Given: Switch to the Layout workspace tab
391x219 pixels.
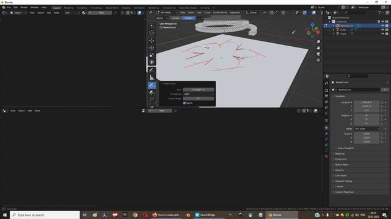Looking at the screenshot, I should (57, 8).
